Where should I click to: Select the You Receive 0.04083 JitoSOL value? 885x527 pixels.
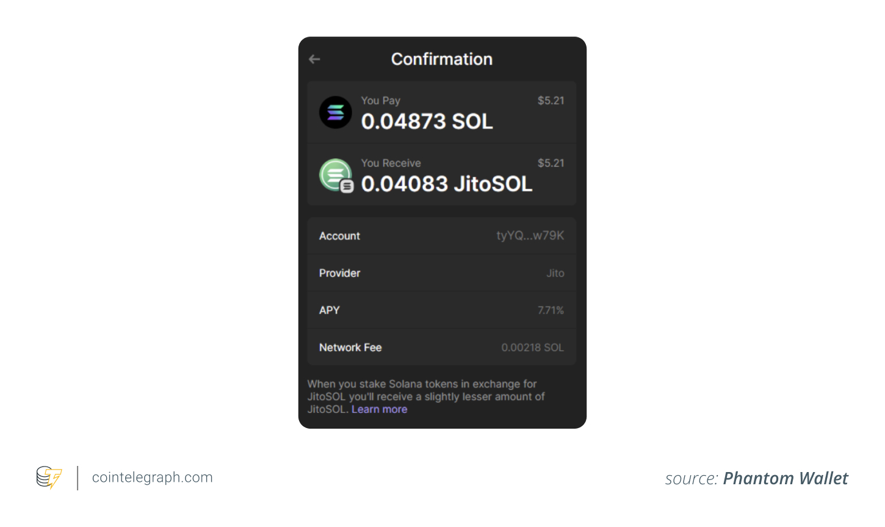(447, 184)
